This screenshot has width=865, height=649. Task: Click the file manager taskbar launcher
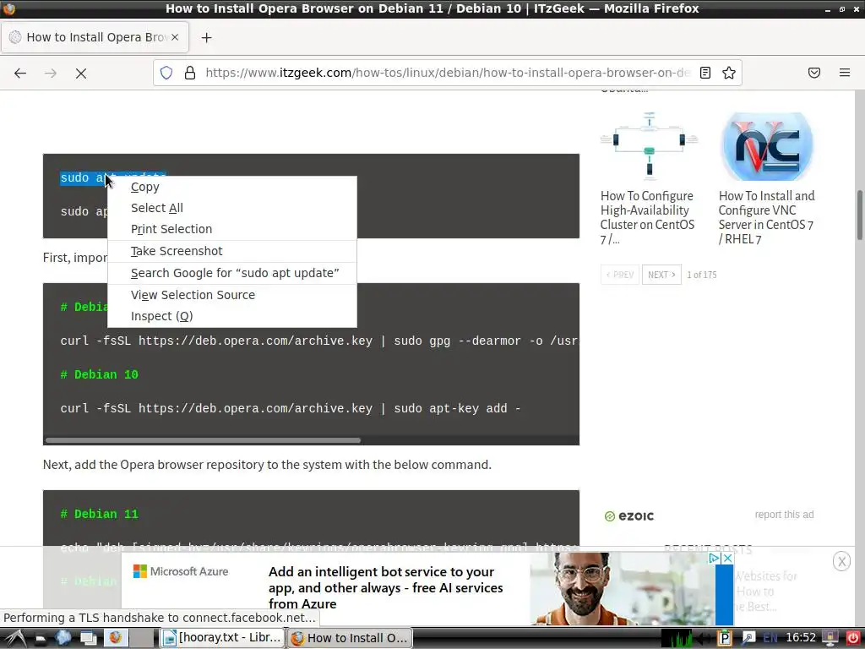click(41, 639)
